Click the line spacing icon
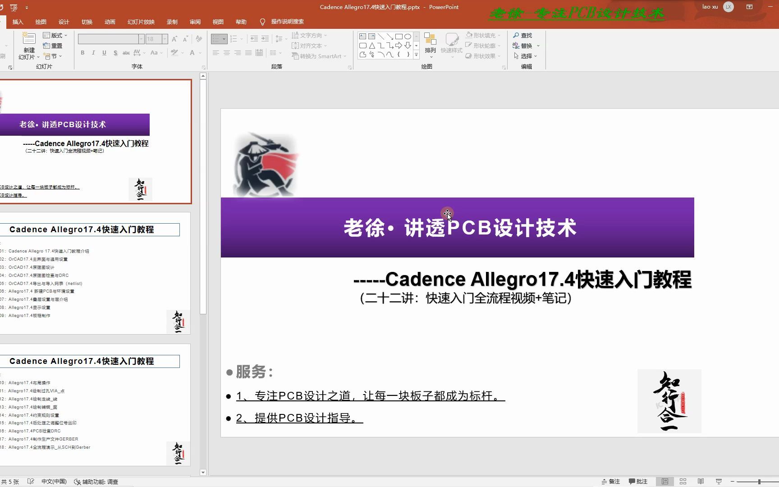The height and width of the screenshot is (487, 779). (x=279, y=39)
